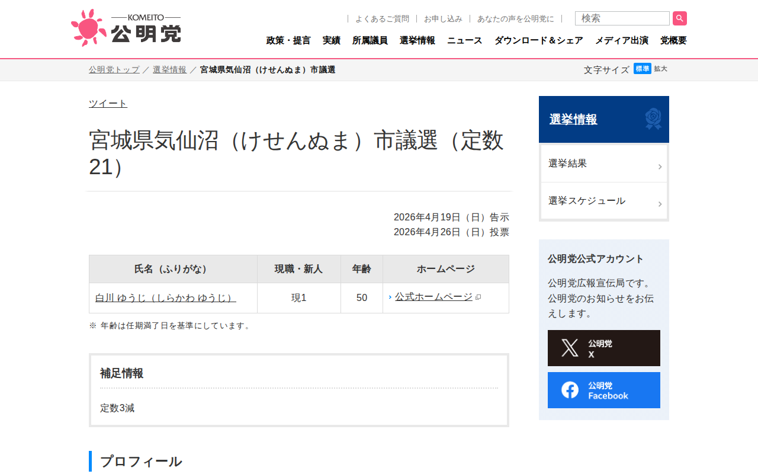
Task: Open 公式ホームページ link
Action: (x=433, y=297)
